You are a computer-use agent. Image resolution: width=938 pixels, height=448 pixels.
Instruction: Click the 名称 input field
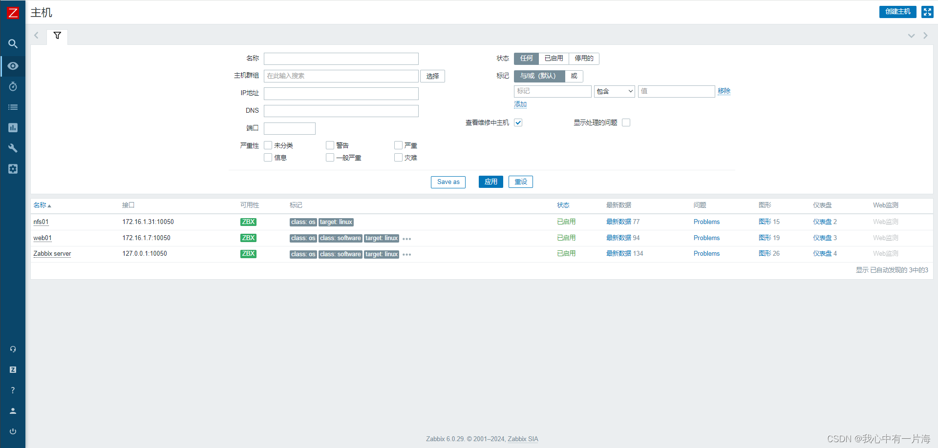341,59
